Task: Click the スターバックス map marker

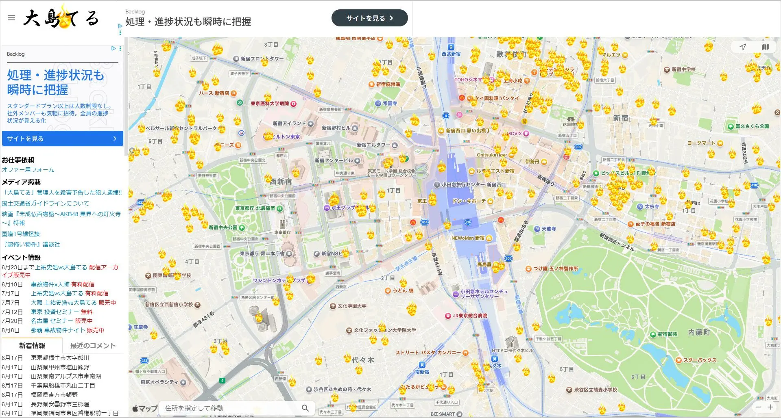Action: (678, 360)
